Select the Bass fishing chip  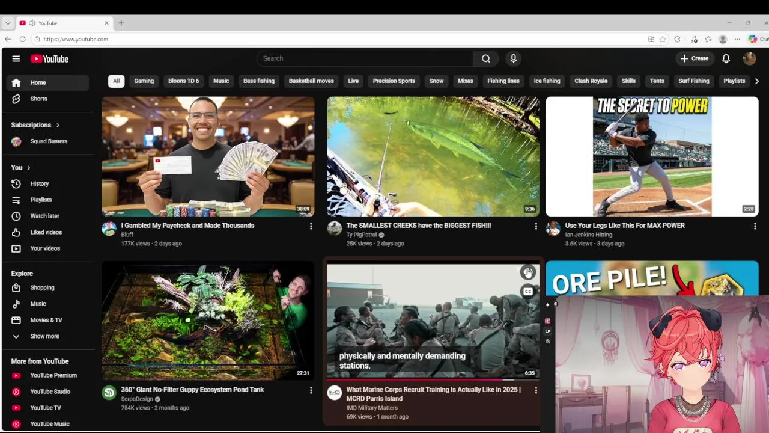[x=259, y=81]
